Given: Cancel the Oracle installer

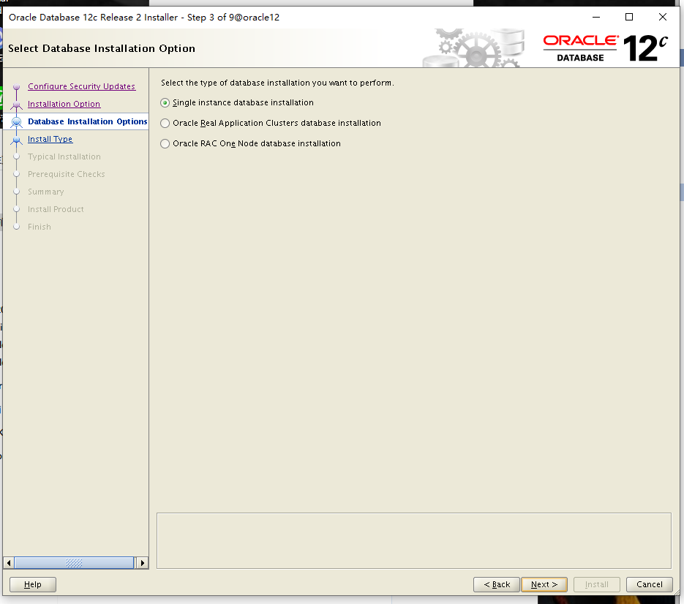Looking at the screenshot, I should pos(649,584).
